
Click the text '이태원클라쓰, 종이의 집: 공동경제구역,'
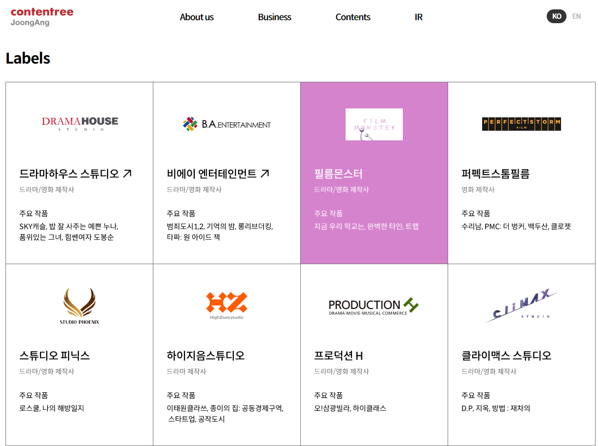tap(225, 409)
